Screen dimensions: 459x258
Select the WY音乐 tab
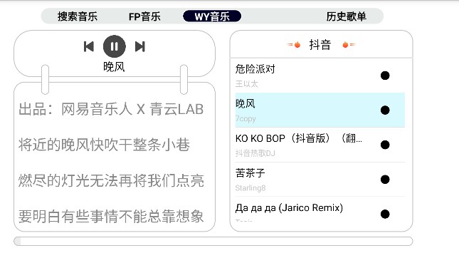pyautogui.click(x=212, y=16)
